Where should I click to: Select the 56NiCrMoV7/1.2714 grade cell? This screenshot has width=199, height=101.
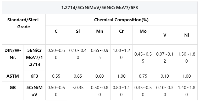34,57
